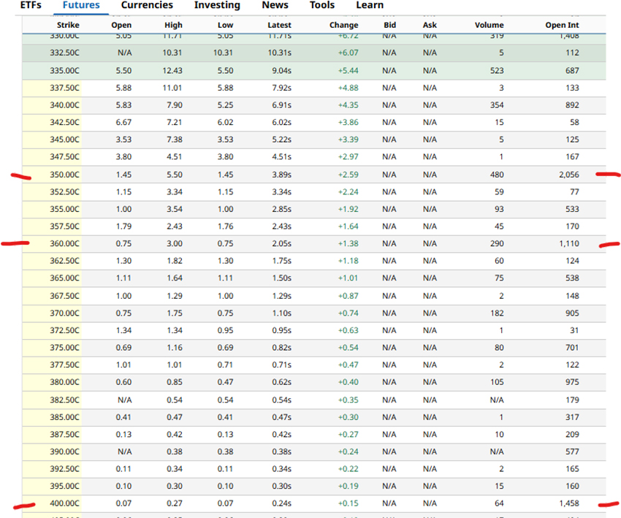Screen dimensions: 621x518
Task: Click volume value 354
Action: [497, 105]
